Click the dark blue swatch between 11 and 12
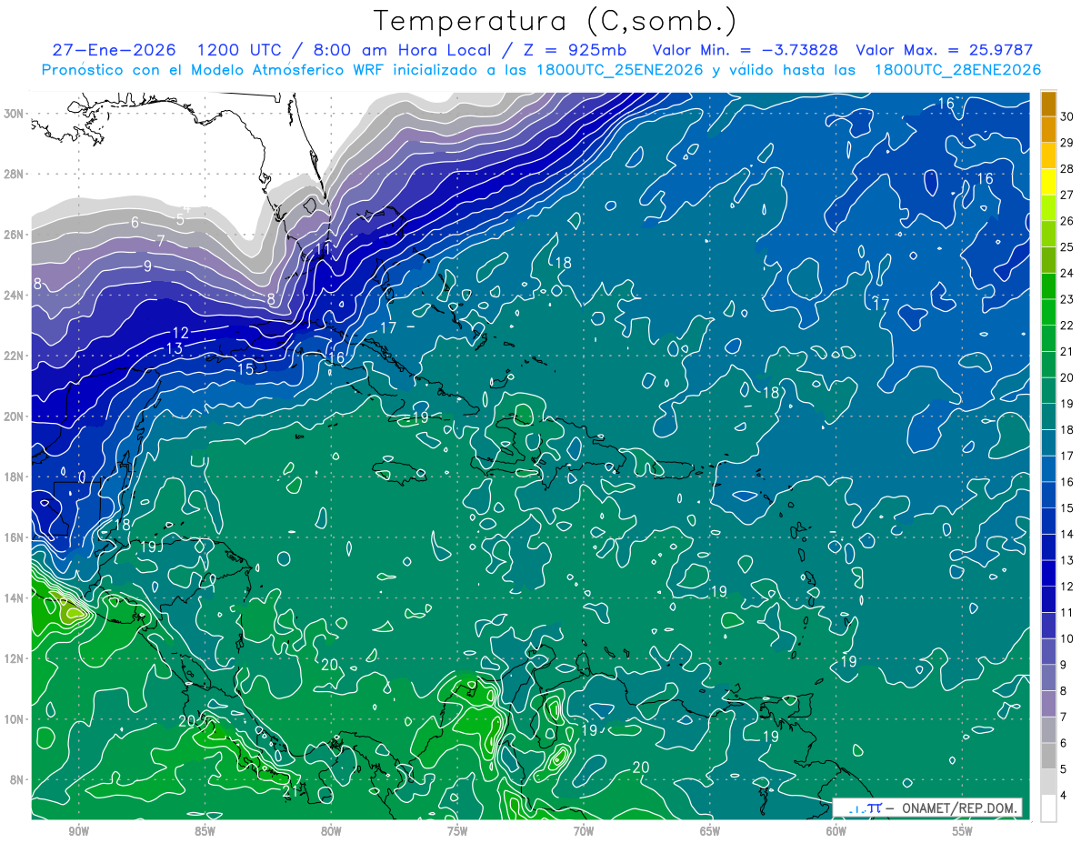This screenshot has height=843, width=1091. point(1049,598)
